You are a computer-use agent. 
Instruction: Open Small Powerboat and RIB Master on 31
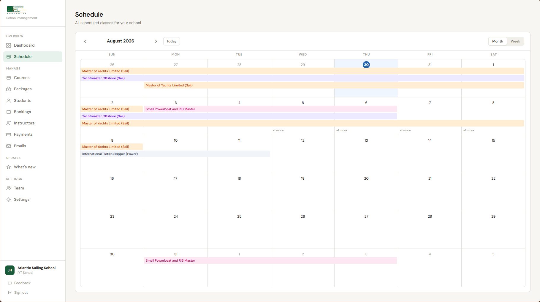point(270,261)
